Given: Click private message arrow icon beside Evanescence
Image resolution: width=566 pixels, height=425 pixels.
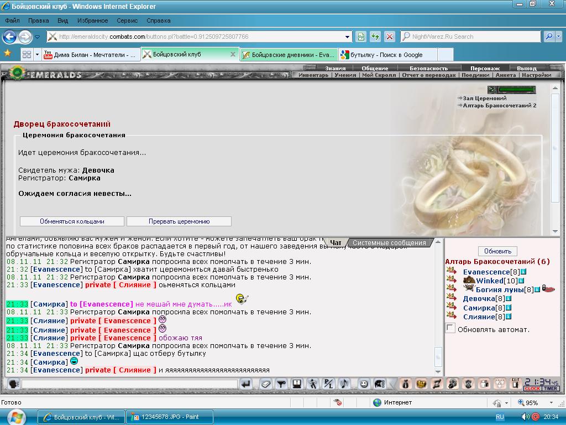Looking at the screenshot, I should click(451, 270).
